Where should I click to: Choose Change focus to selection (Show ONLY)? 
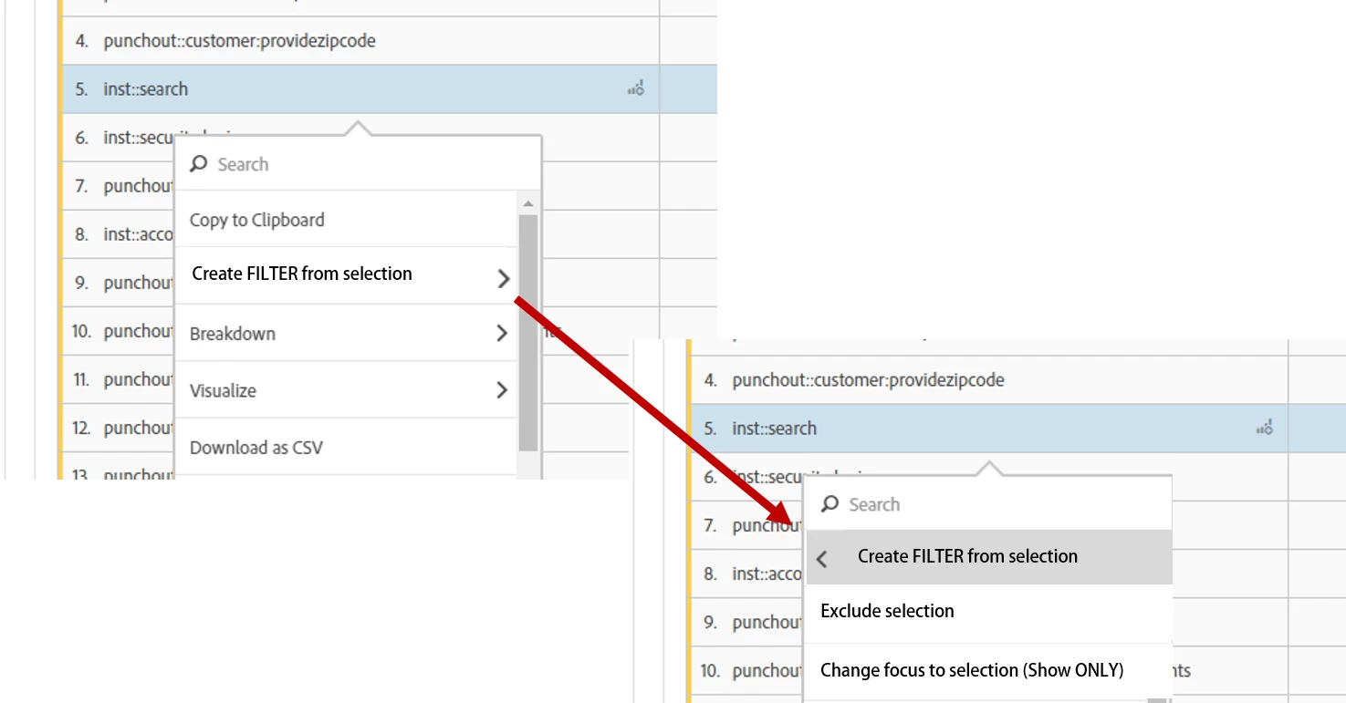point(988,670)
